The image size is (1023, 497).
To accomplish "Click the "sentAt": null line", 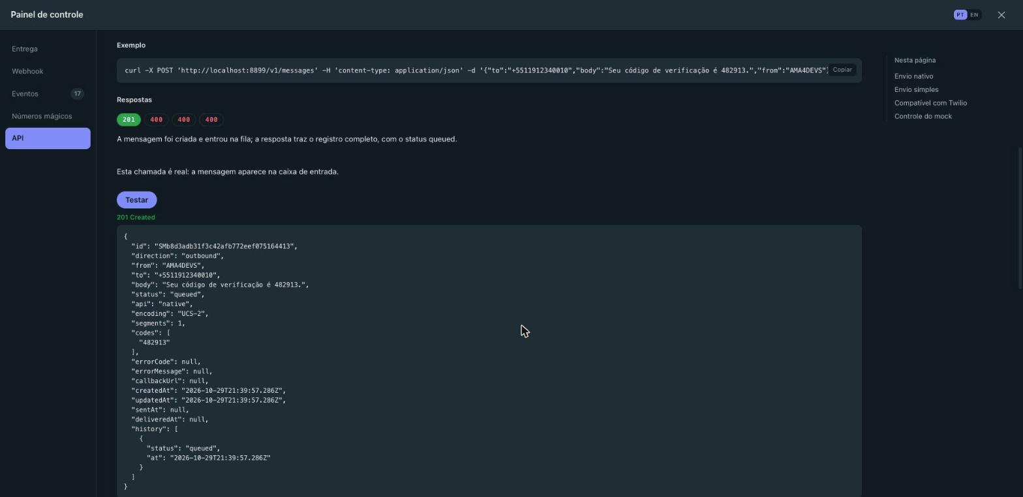I will 160,410.
